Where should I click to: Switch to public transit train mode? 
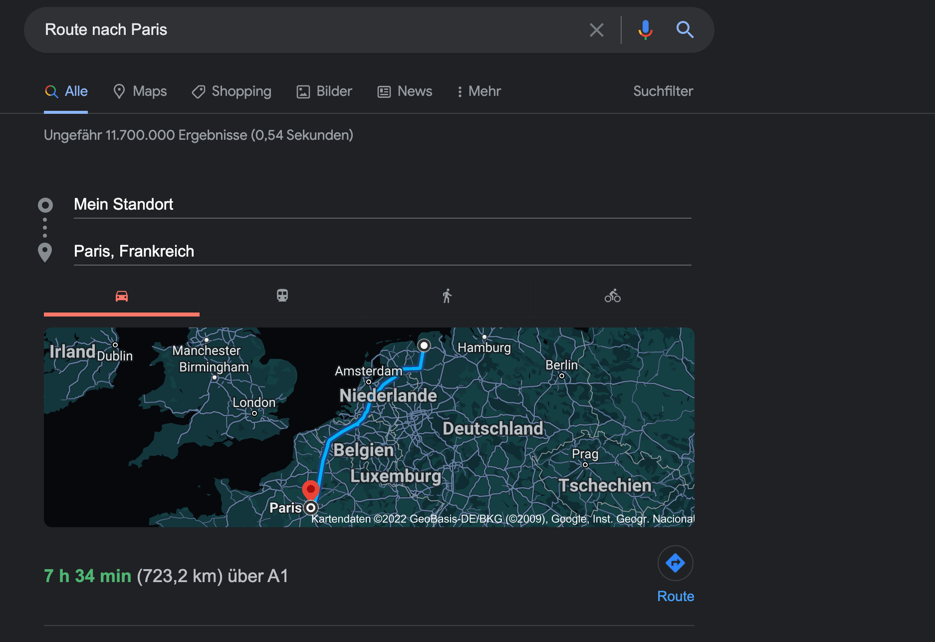pyautogui.click(x=282, y=296)
